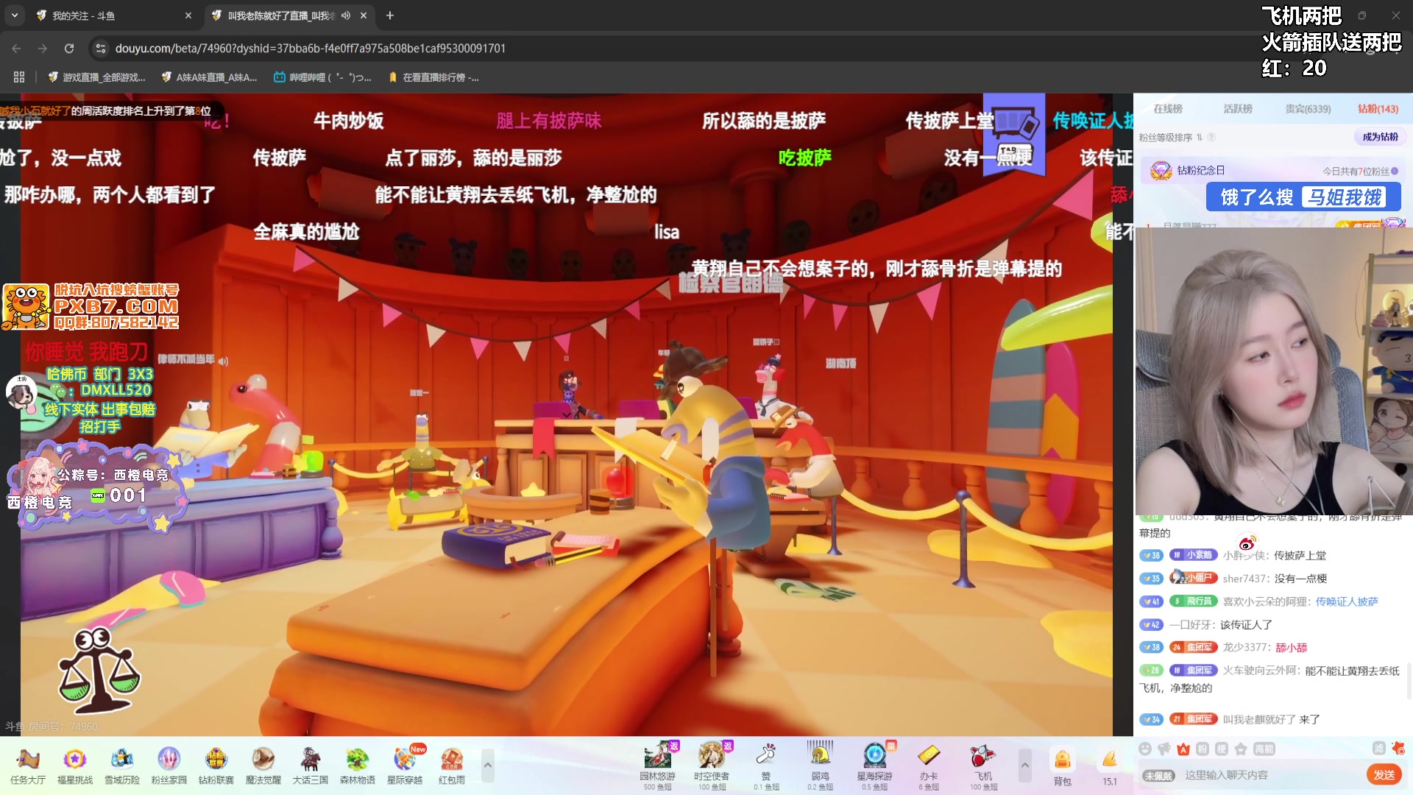The width and height of the screenshot is (1413, 795).
Task: Open a new browser tab
Action: pos(390,15)
